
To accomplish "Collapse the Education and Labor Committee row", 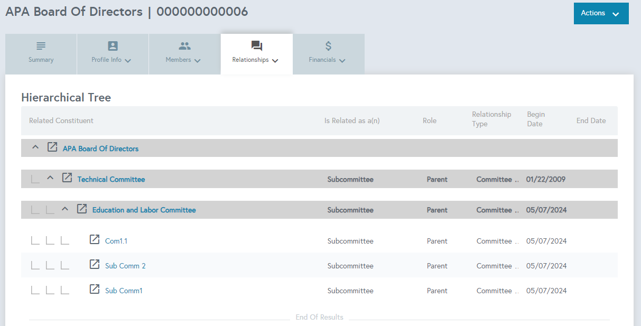I will click(65, 209).
